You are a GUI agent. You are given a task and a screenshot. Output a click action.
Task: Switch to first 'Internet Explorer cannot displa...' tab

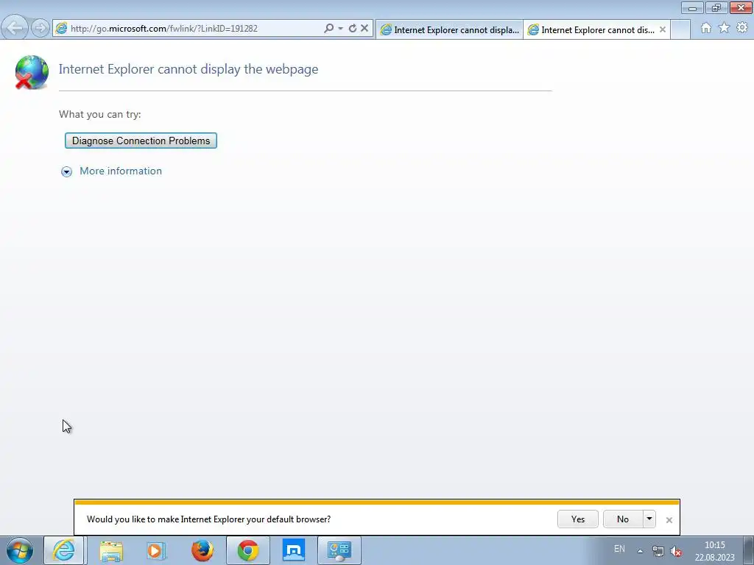coord(449,29)
